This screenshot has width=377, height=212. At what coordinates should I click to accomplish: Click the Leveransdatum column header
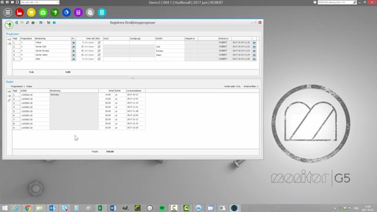tap(135, 91)
